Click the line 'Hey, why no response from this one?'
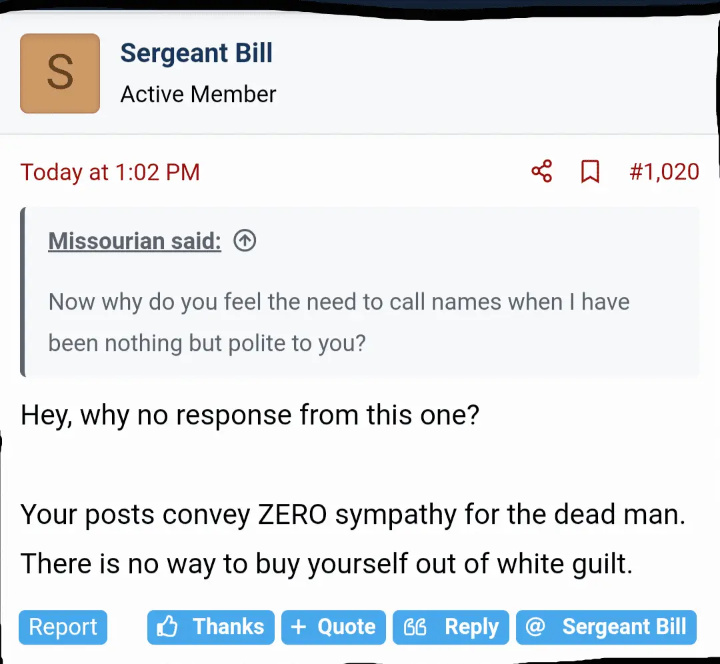Image resolution: width=720 pixels, height=664 pixels. (250, 416)
